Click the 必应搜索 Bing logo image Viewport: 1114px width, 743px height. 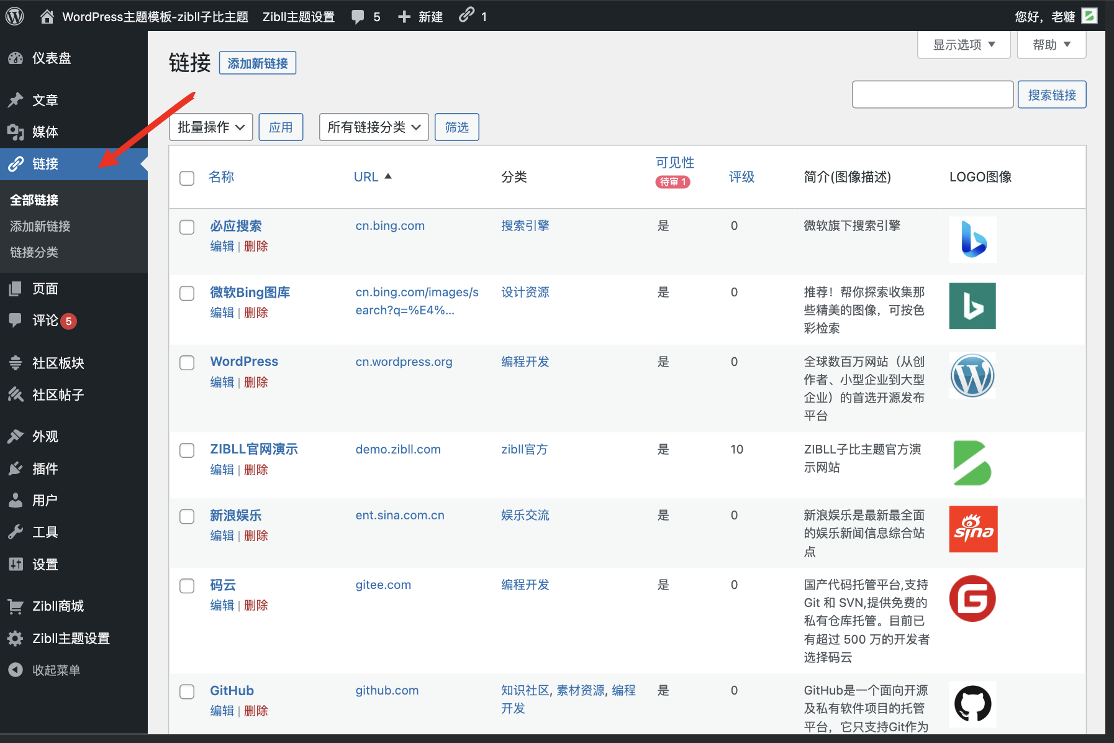point(973,240)
